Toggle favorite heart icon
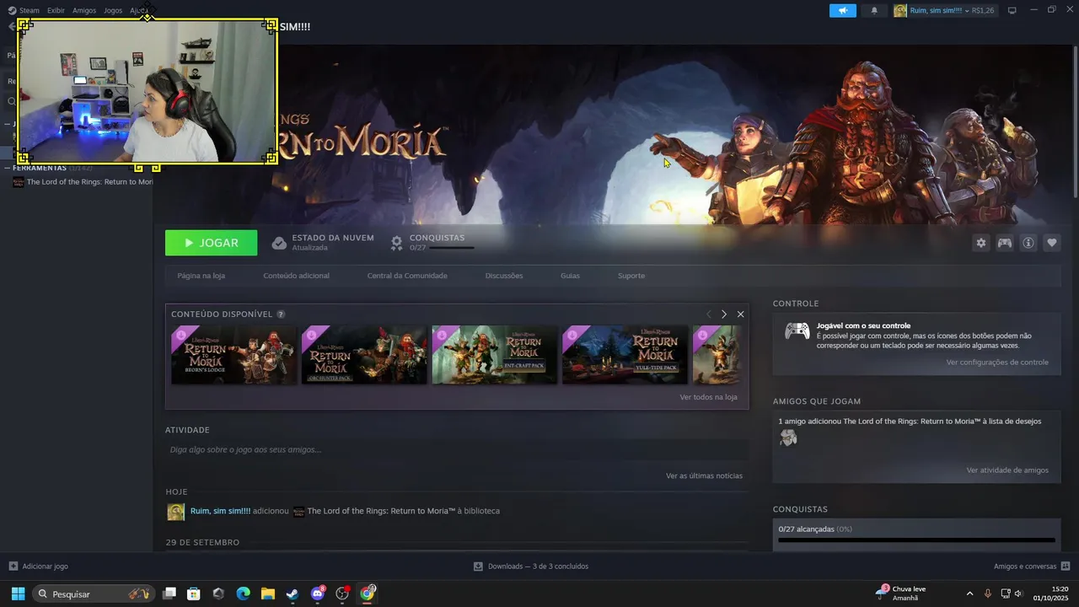 click(1052, 243)
